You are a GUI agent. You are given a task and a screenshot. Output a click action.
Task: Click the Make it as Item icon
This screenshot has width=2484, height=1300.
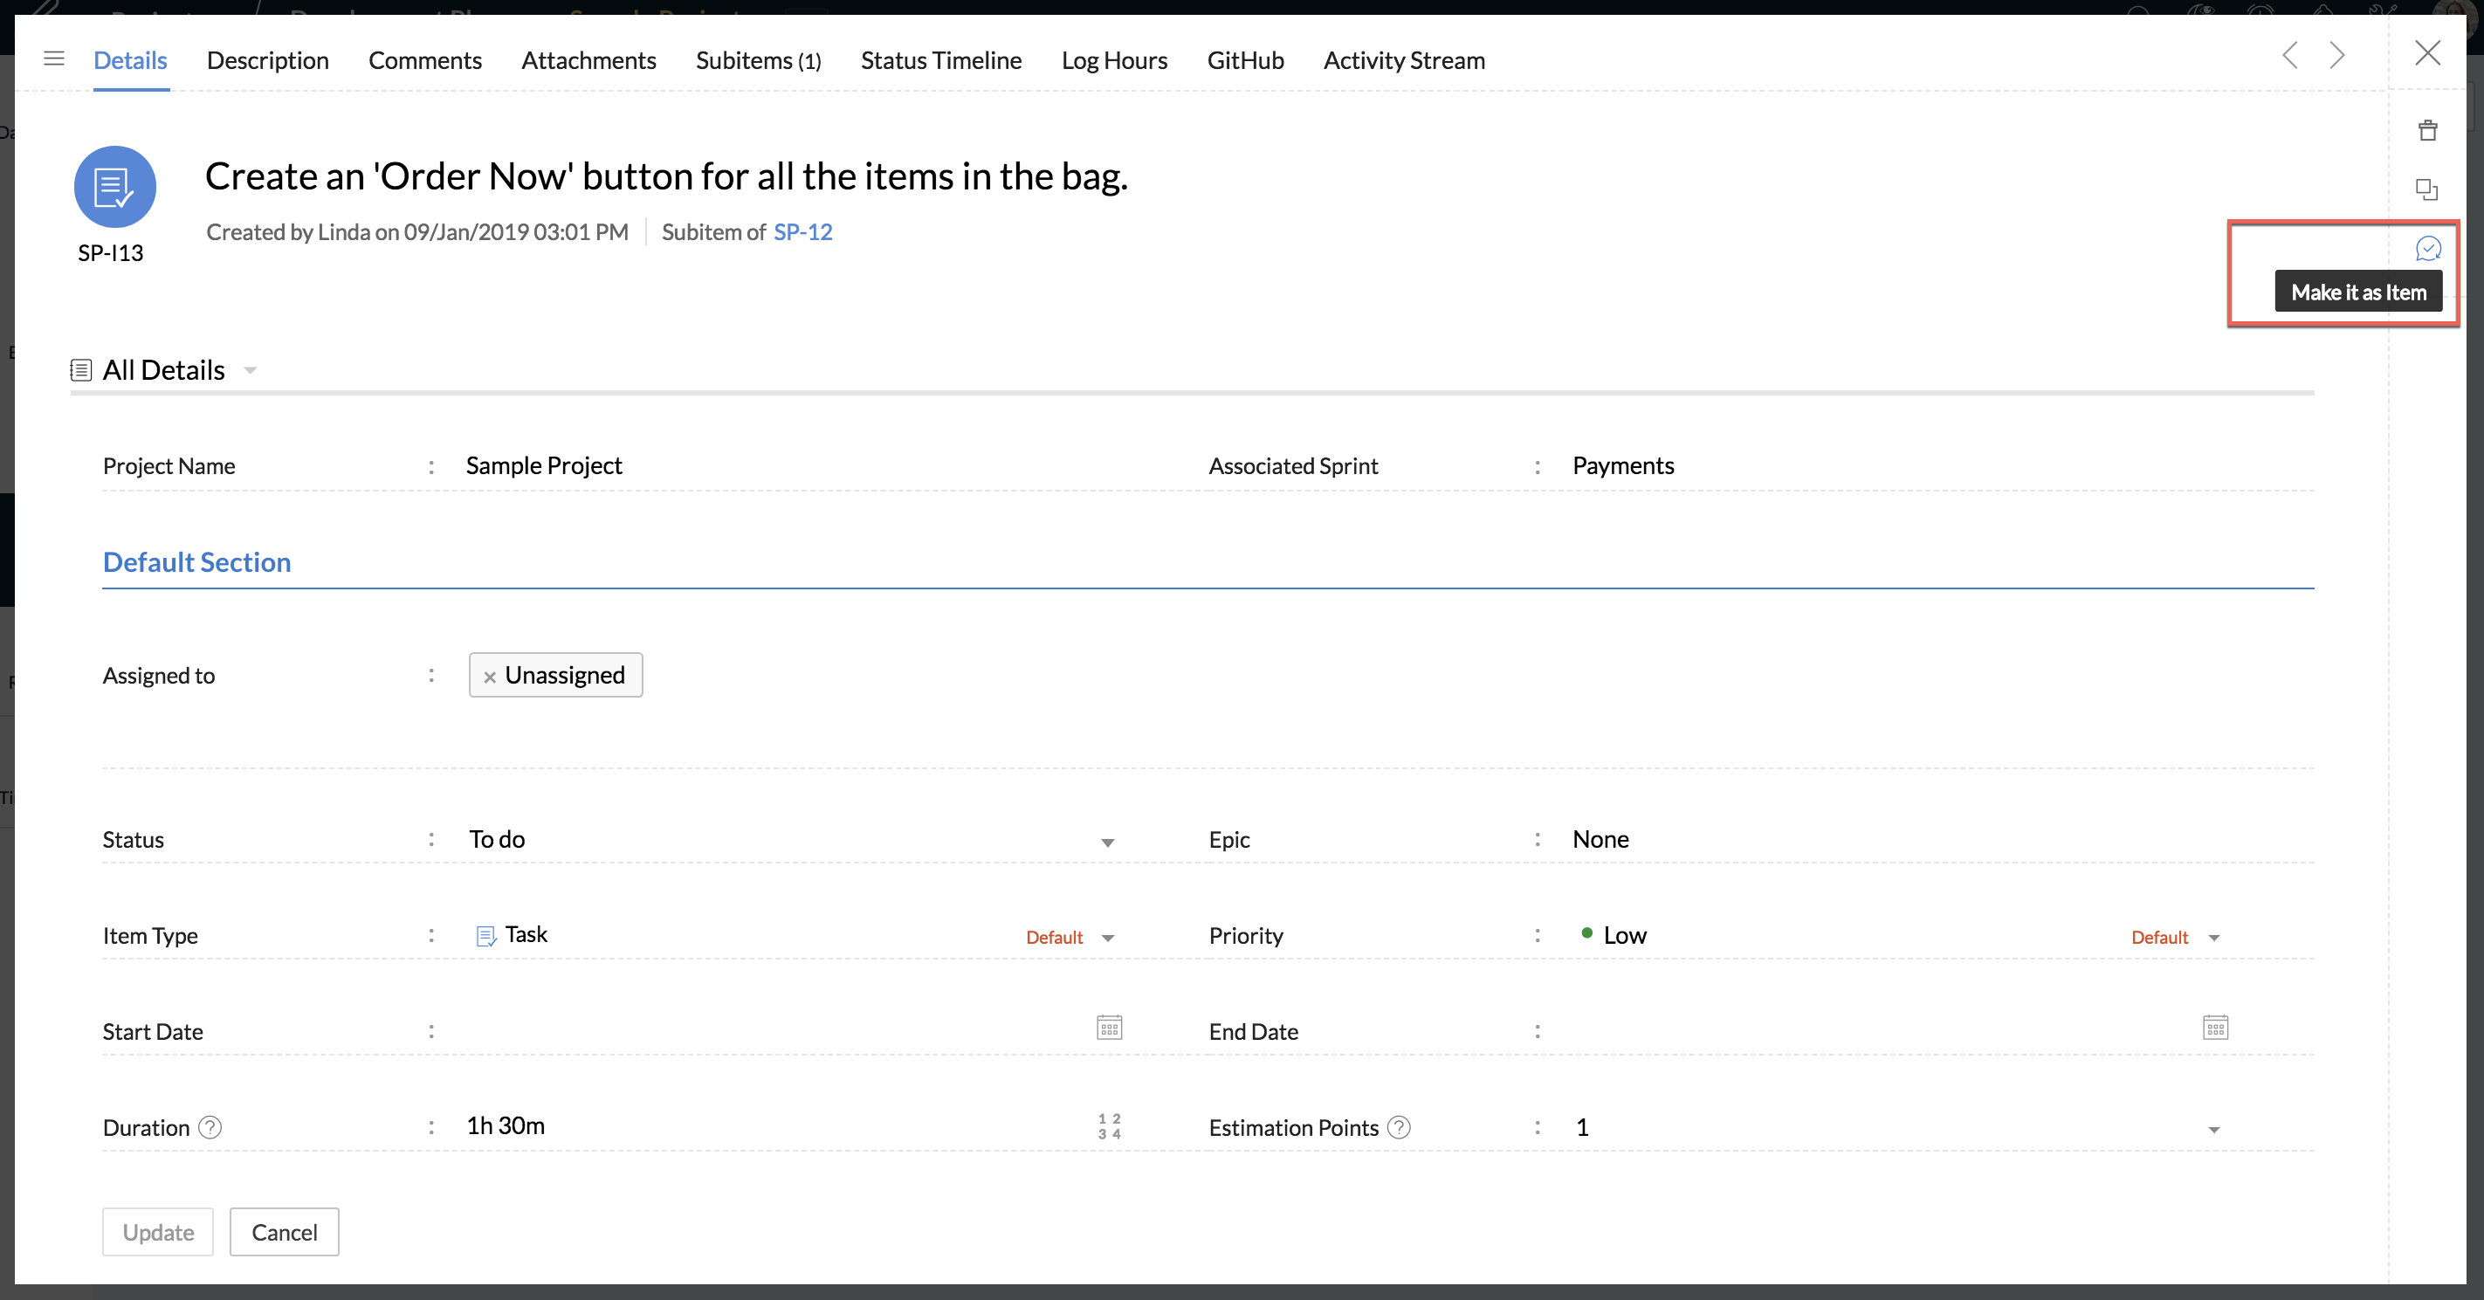[2427, 249]
